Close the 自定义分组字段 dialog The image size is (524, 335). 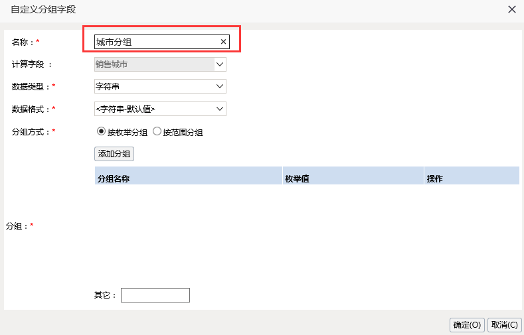511,9
